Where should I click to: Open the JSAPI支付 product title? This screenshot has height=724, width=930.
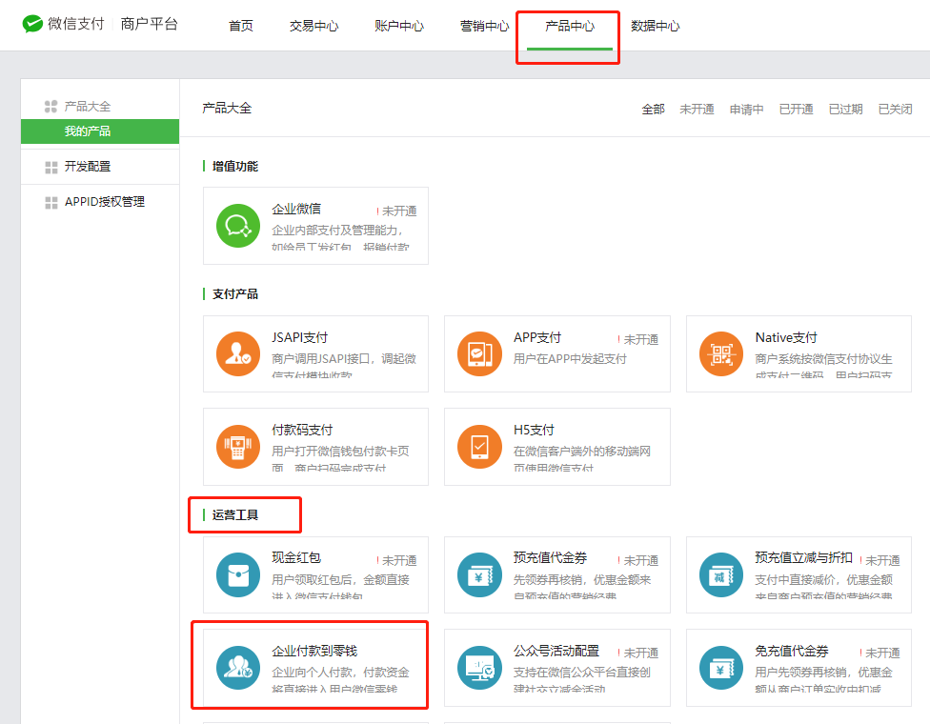[x=299, y=337]
